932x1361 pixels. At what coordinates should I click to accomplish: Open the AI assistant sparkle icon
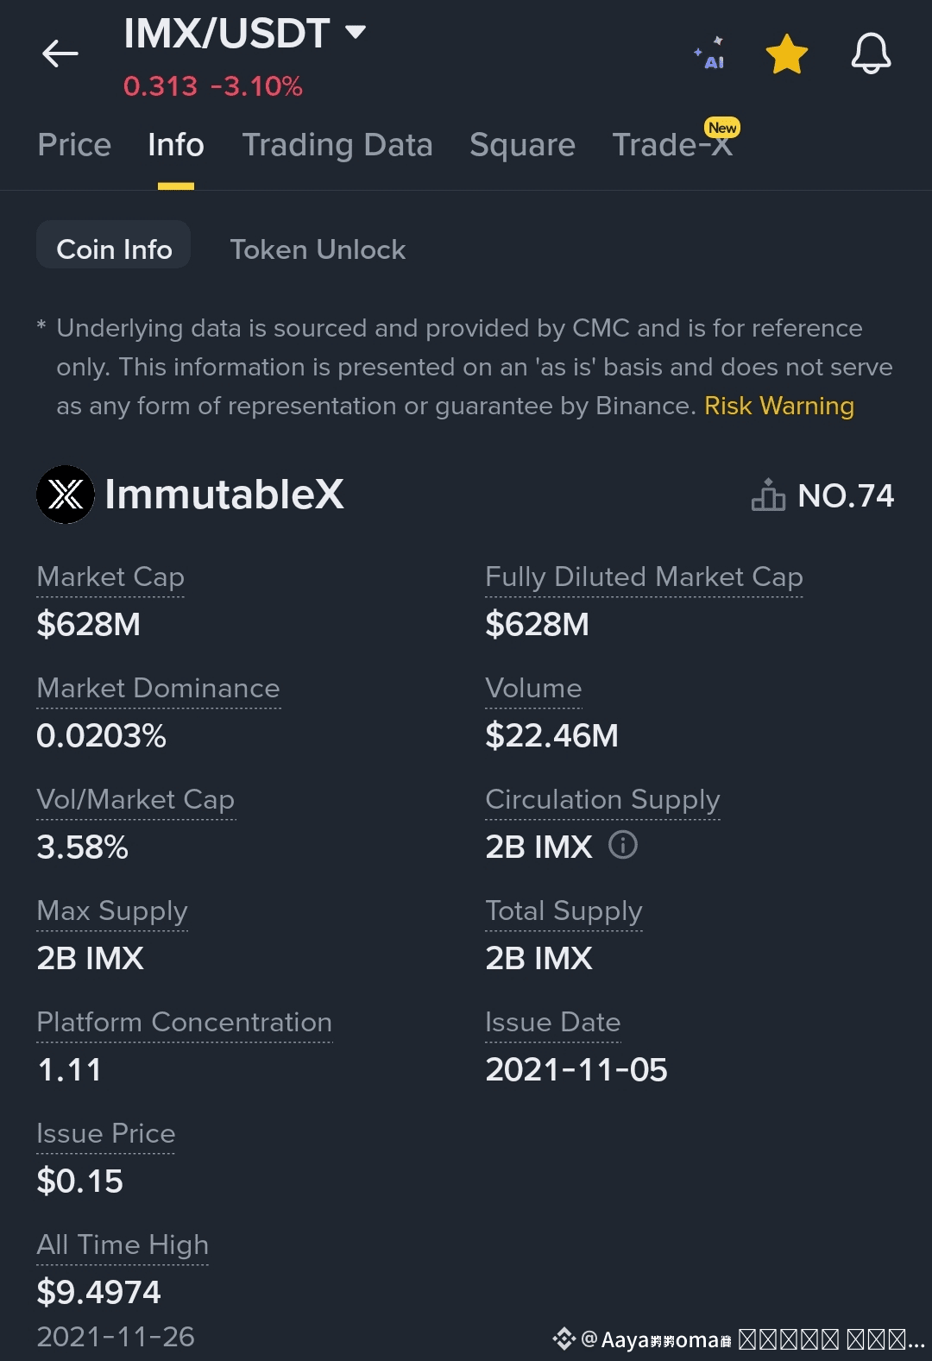click(x=710, y=54)
